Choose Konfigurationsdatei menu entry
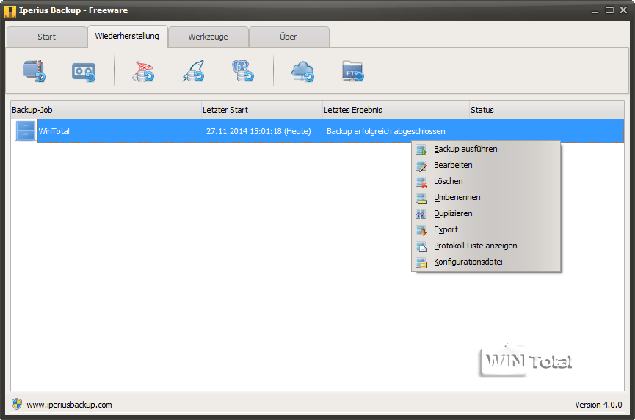This screenshot has height=420, width=635. [x=486, y=262]
